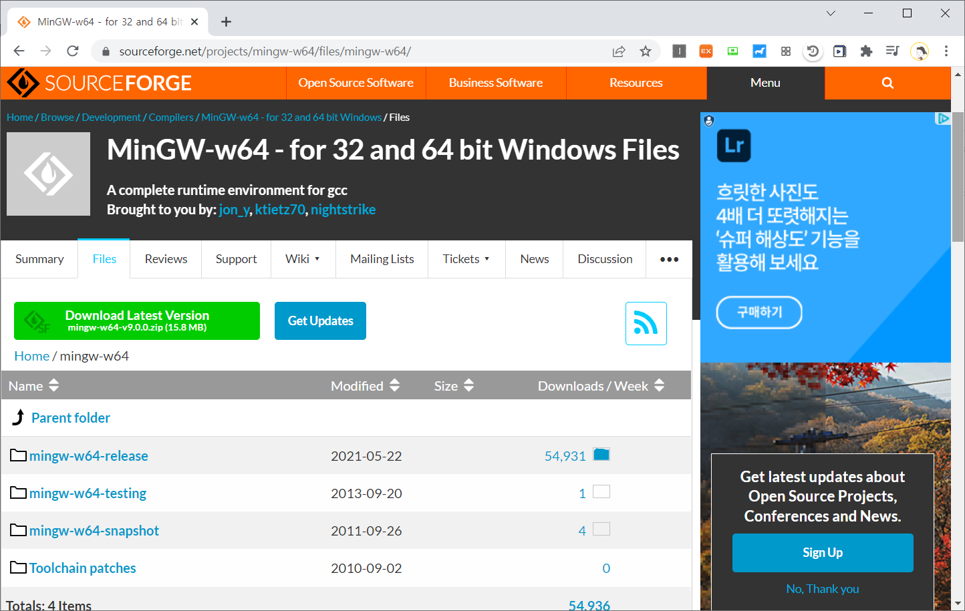Image resolution: width=965 pixels, height=611 pixels.
Task: Sort files by Downloads / Week
Action: [x=601, y=386]
